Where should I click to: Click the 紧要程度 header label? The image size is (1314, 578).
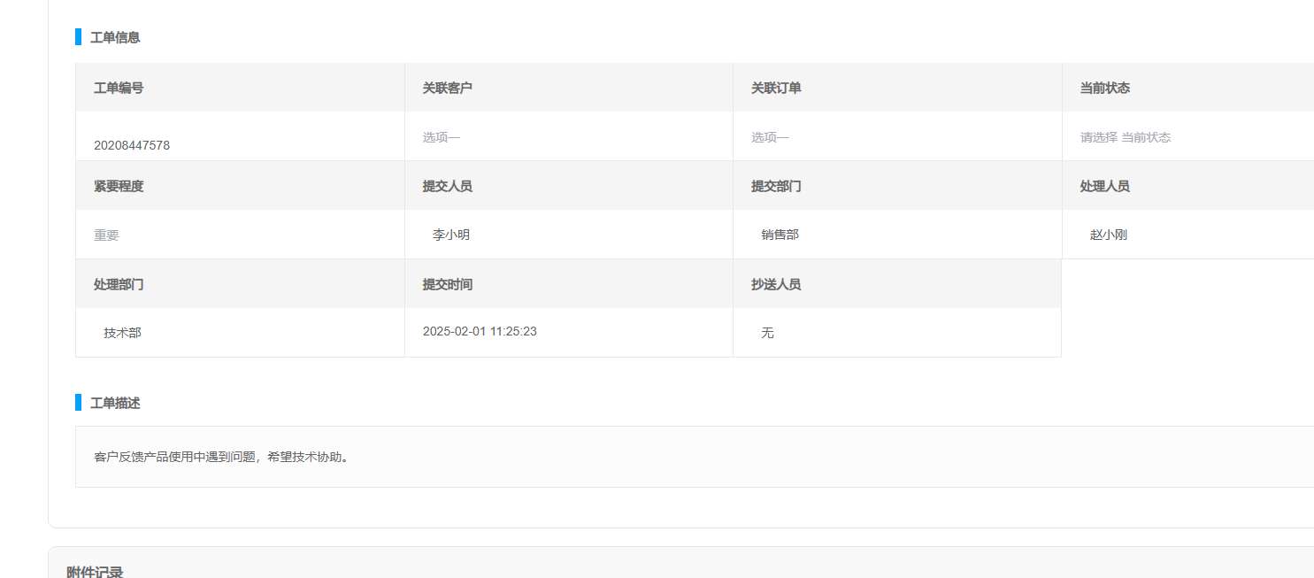[119, 186]
